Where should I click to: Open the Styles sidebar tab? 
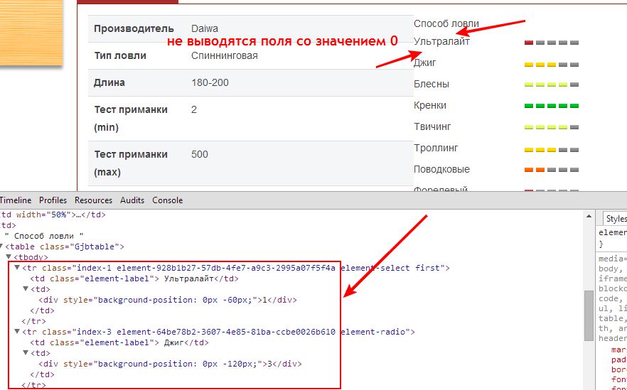[615, 219]
